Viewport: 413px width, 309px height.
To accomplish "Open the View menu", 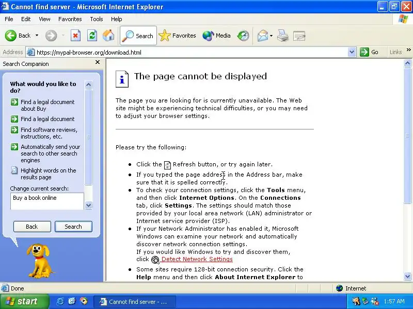I will (x=44, y=19).
